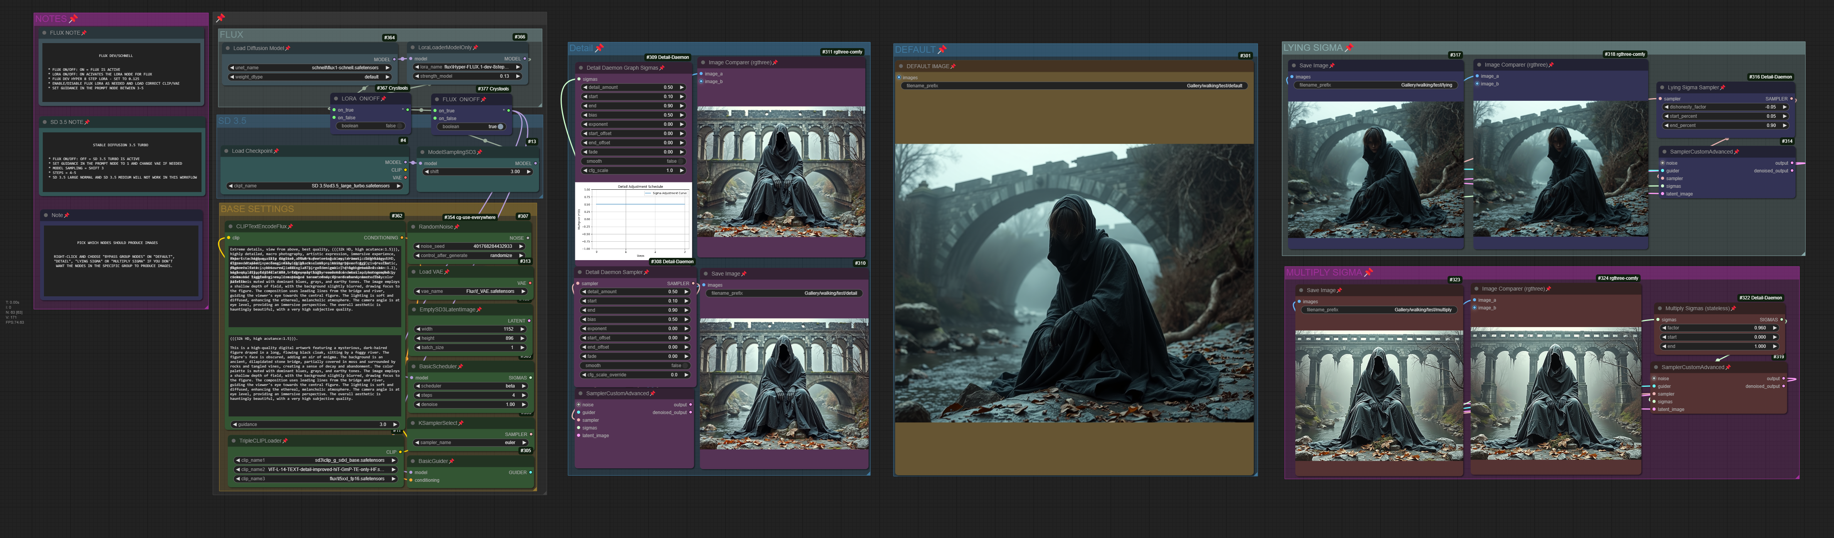Decrease guidance value with left arrow

click(x=235, y=424)
